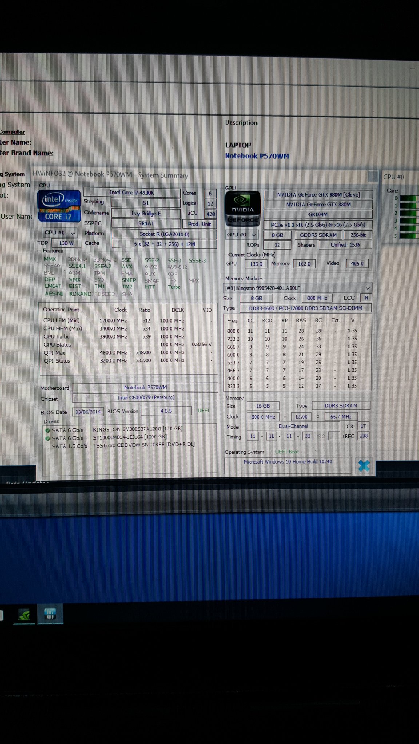Select the GPU memory size 8 GB
This screenshot has height=744, width=419.
click(277, 235)
